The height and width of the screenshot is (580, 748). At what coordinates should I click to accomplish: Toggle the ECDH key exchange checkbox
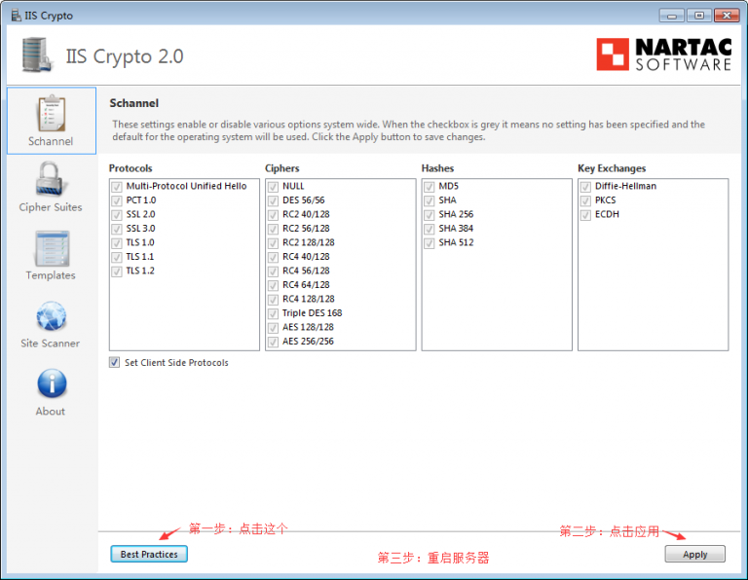coord(585,214)
